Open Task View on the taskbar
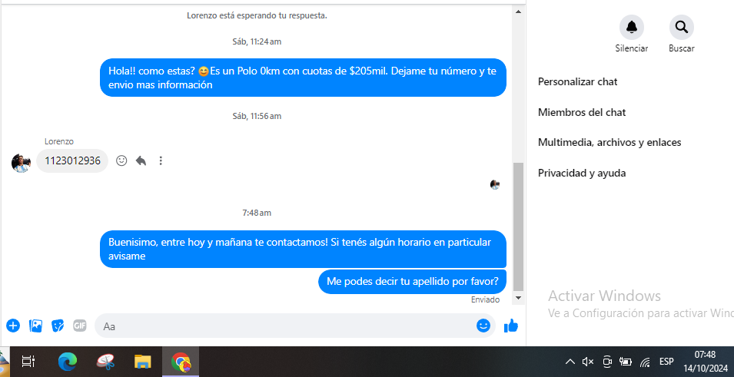Viewport: 734px width, 377px height. [28, 362]
